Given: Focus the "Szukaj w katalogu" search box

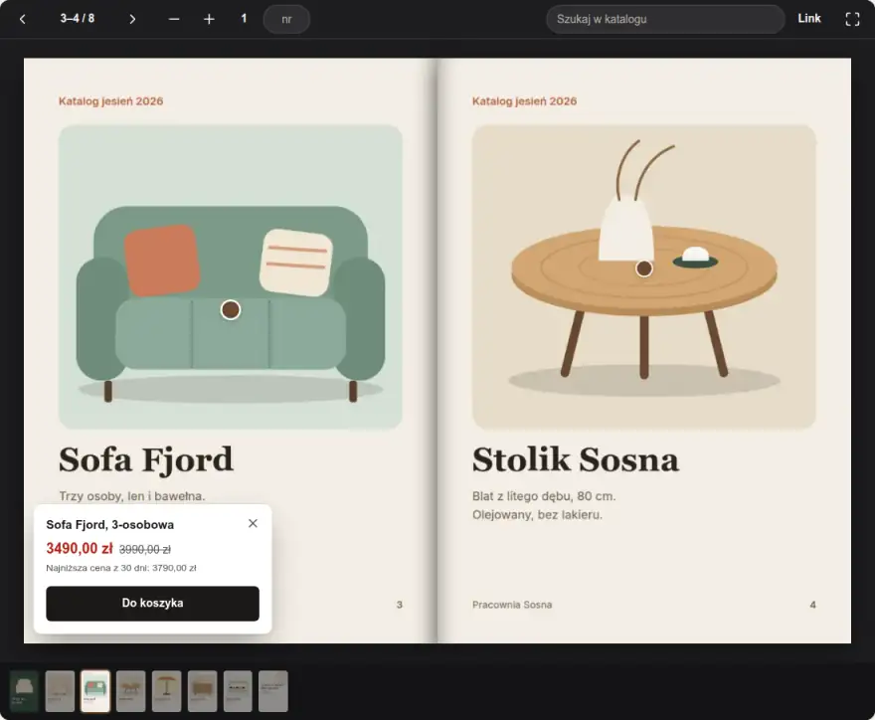Looking at the screenshot, I should (x=665, y=19).
